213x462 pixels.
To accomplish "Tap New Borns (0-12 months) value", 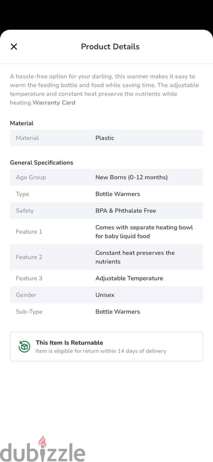I will click(x=132, y=177).
